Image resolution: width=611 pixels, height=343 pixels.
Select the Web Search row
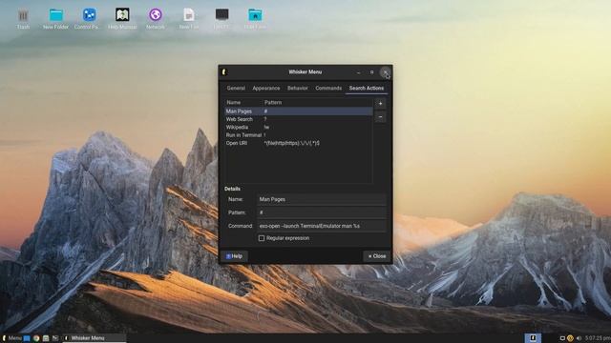coord(299,119)
